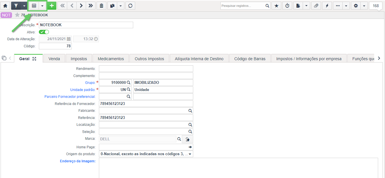Viewport: 385px width, 178px height.
Task: Select Alíquota Interna de Destino tab
Action: pos(199,58)
